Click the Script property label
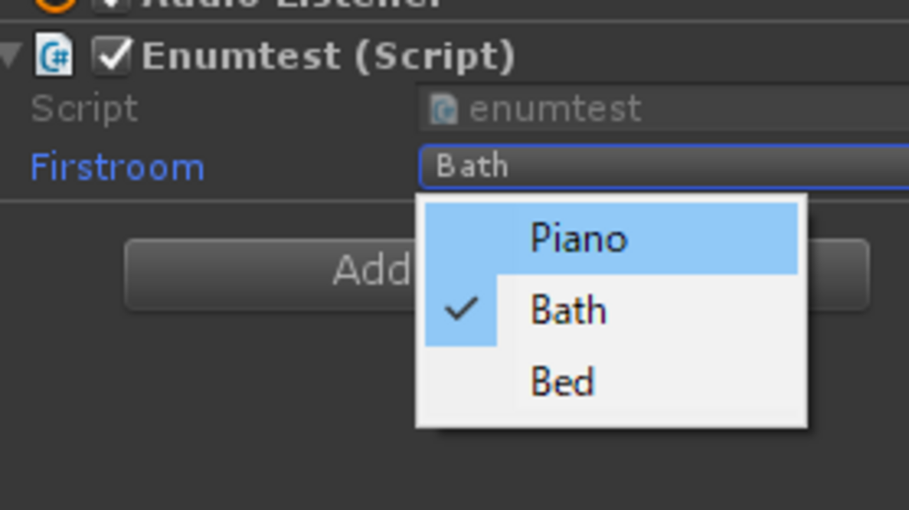 point(84,109)
